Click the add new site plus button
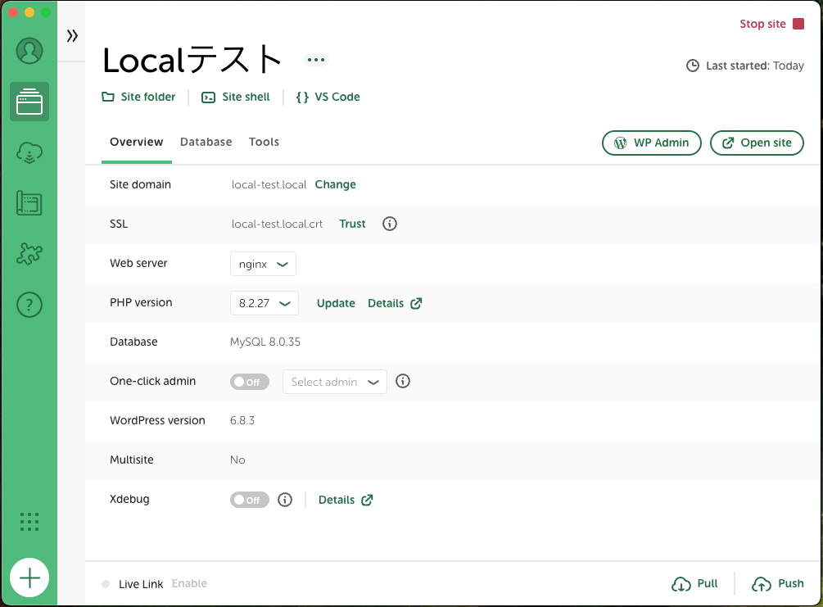Viewport: 823px width, 607px height. tap(29, 578)
